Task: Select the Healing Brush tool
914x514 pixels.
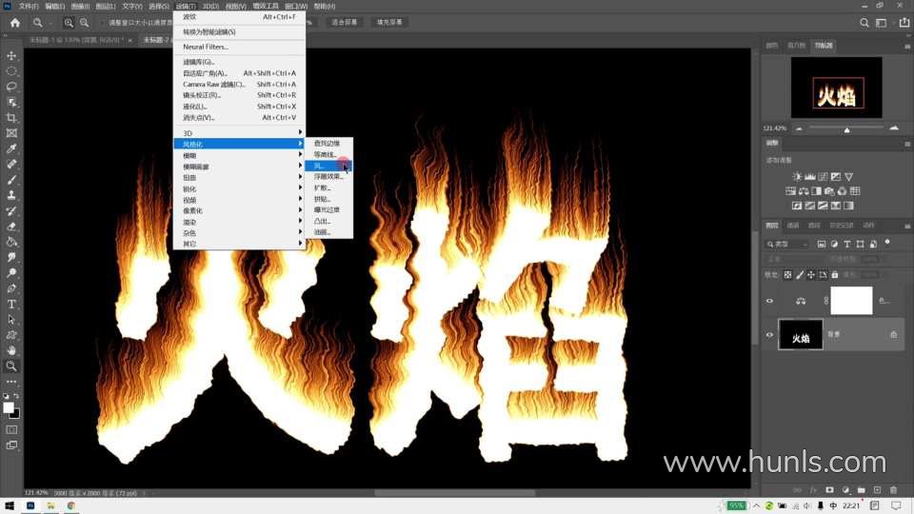Action: 11,165
